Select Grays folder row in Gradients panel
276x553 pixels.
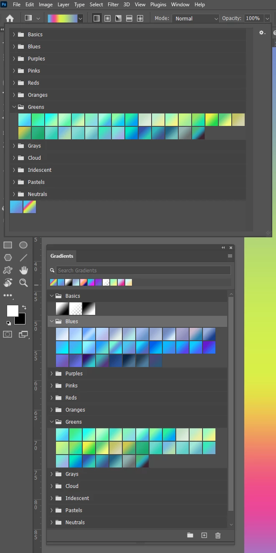[137, 474]
